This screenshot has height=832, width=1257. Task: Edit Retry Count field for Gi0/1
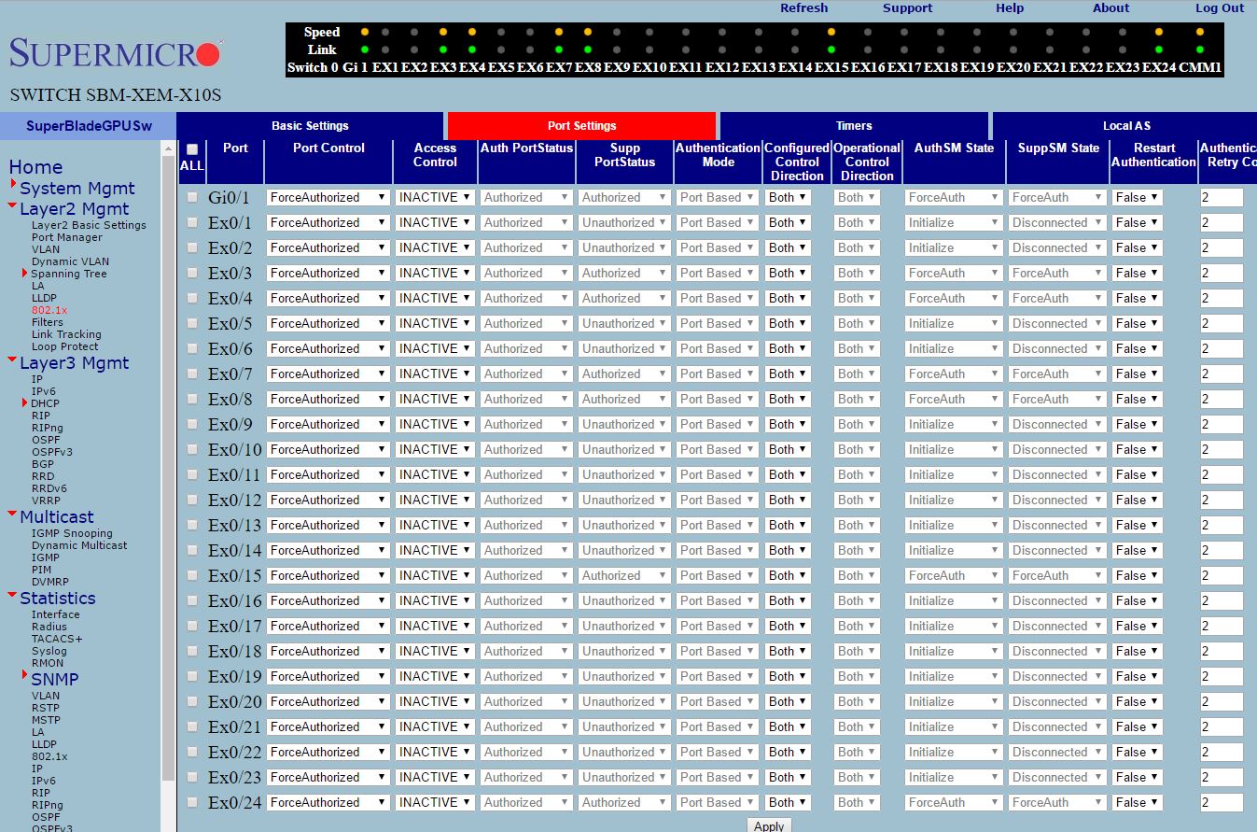pyautogui.click(x=1222, y=197)
